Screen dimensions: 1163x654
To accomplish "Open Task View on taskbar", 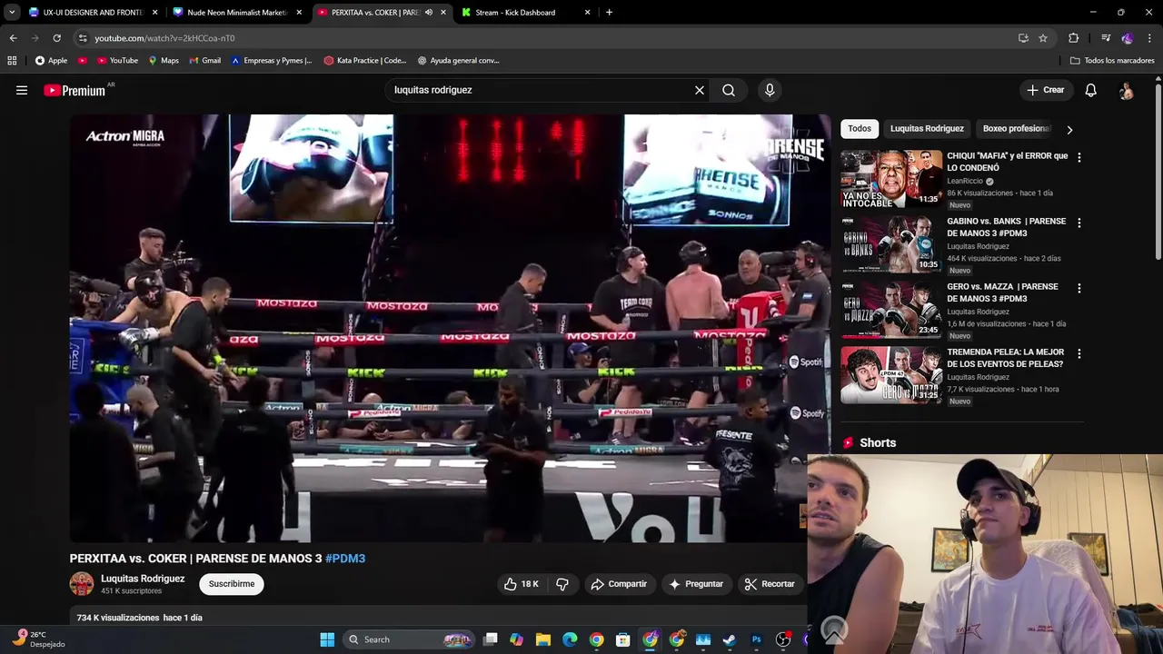I will (x=491, y=639).
